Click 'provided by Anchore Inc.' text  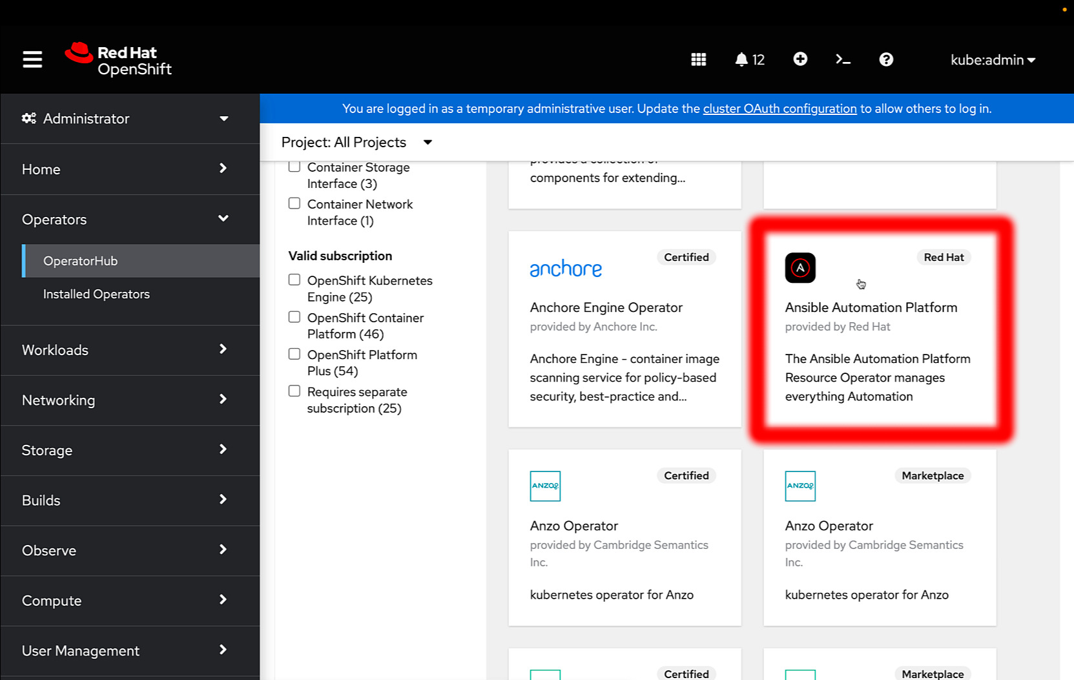pyautogui.click(x=594, y=327)
